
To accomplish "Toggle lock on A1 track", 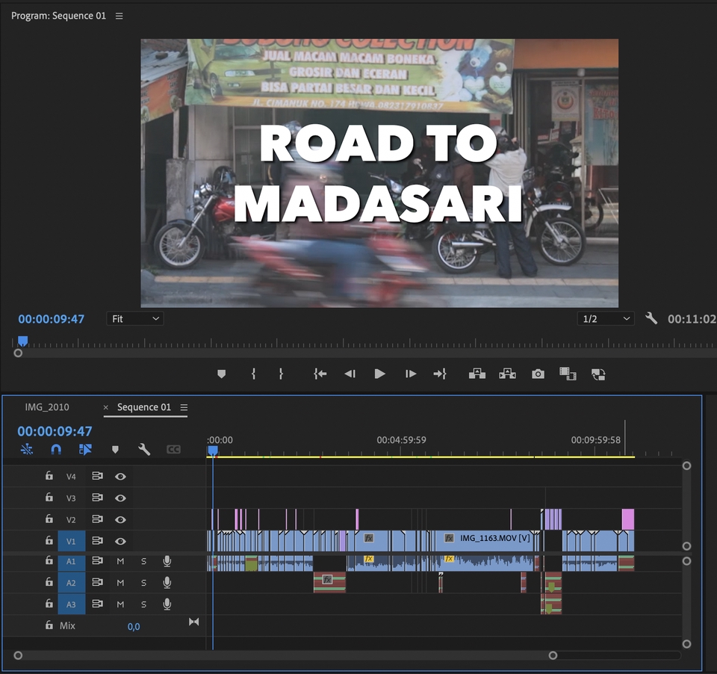I will click(x=49, y=560).
